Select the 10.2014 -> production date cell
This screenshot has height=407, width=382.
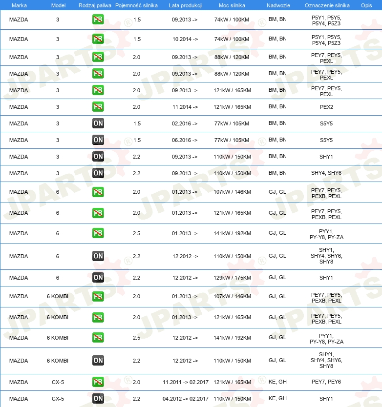point(185,39)
